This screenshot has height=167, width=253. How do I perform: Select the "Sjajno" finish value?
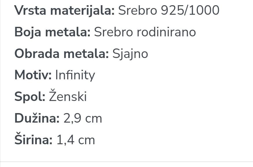point(130,54)
